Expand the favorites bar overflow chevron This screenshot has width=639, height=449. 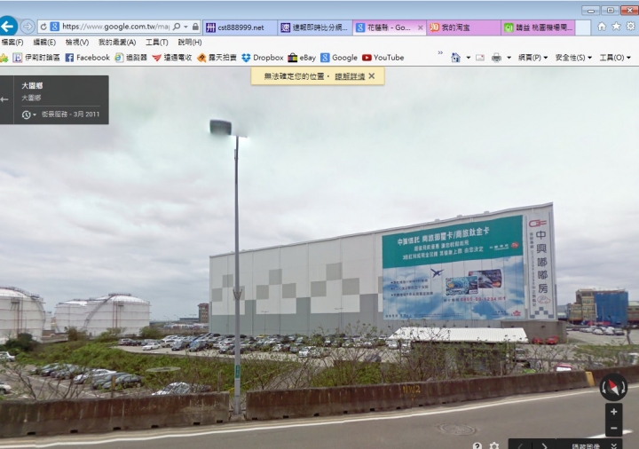[x=440, y=53]
